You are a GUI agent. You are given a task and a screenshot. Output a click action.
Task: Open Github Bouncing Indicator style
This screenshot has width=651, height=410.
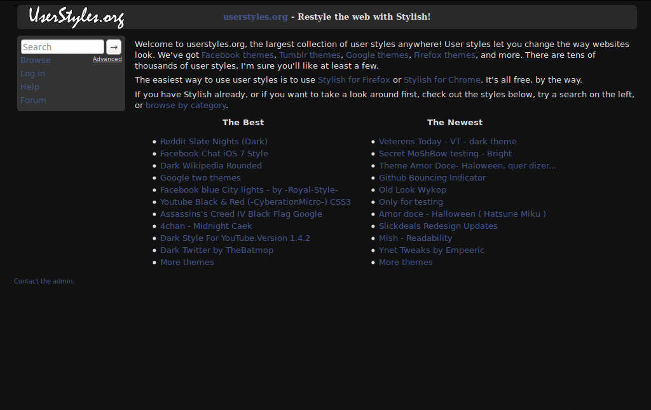coord(432,177)
